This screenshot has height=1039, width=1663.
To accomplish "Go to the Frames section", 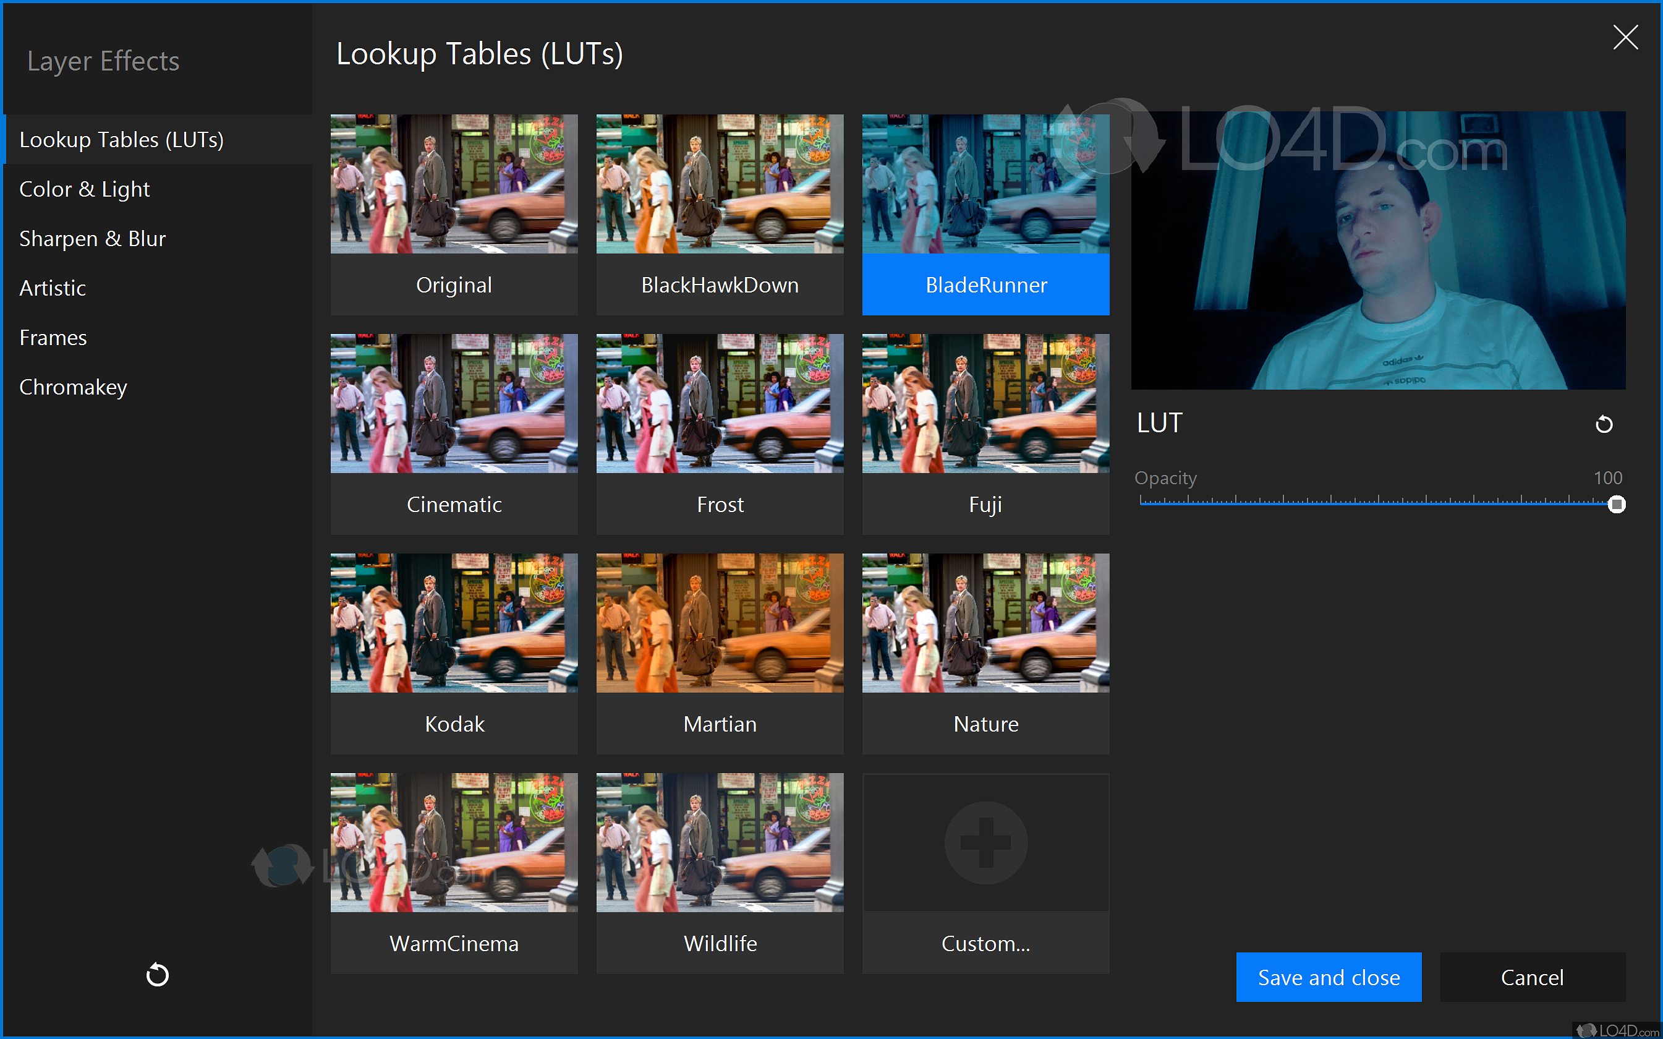I will point(53,338).
